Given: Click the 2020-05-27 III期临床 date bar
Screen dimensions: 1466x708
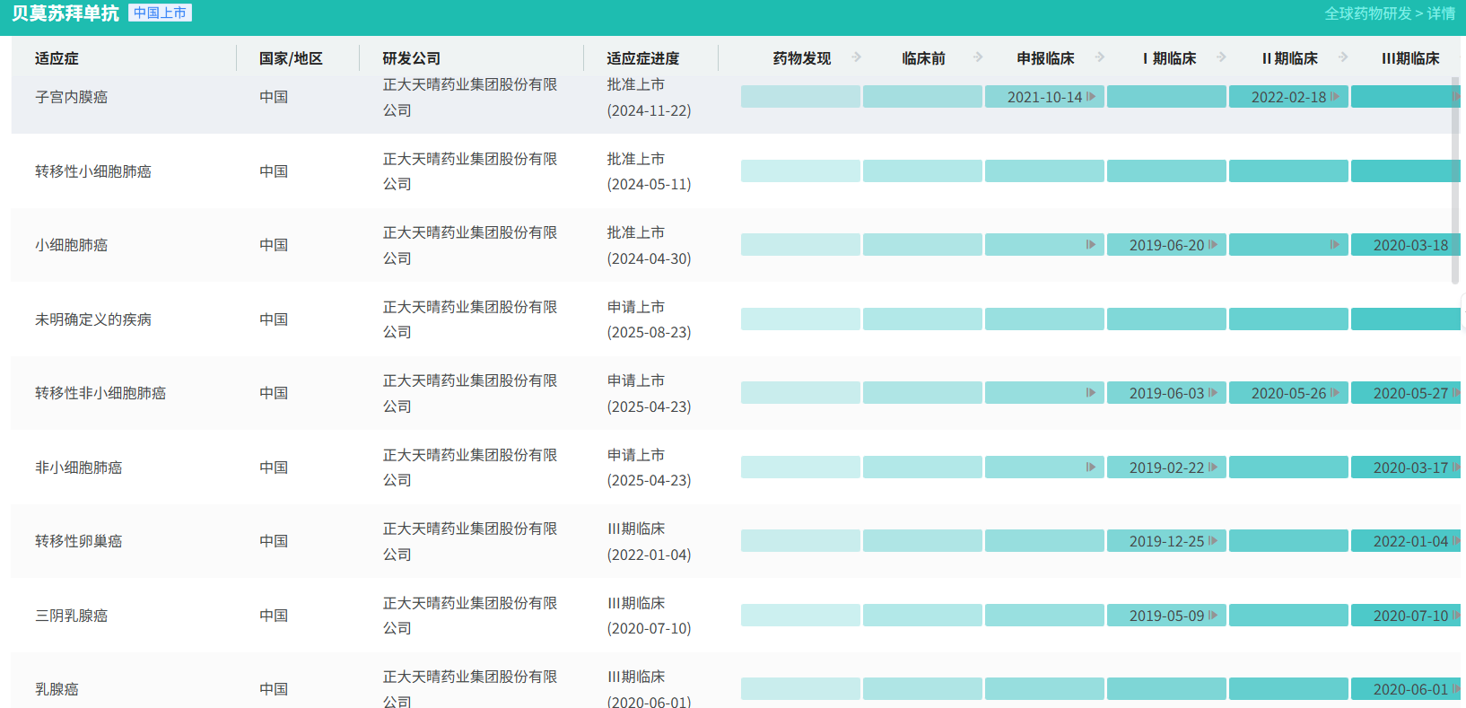Looking at the screenshot, I should pos(1406,393).
